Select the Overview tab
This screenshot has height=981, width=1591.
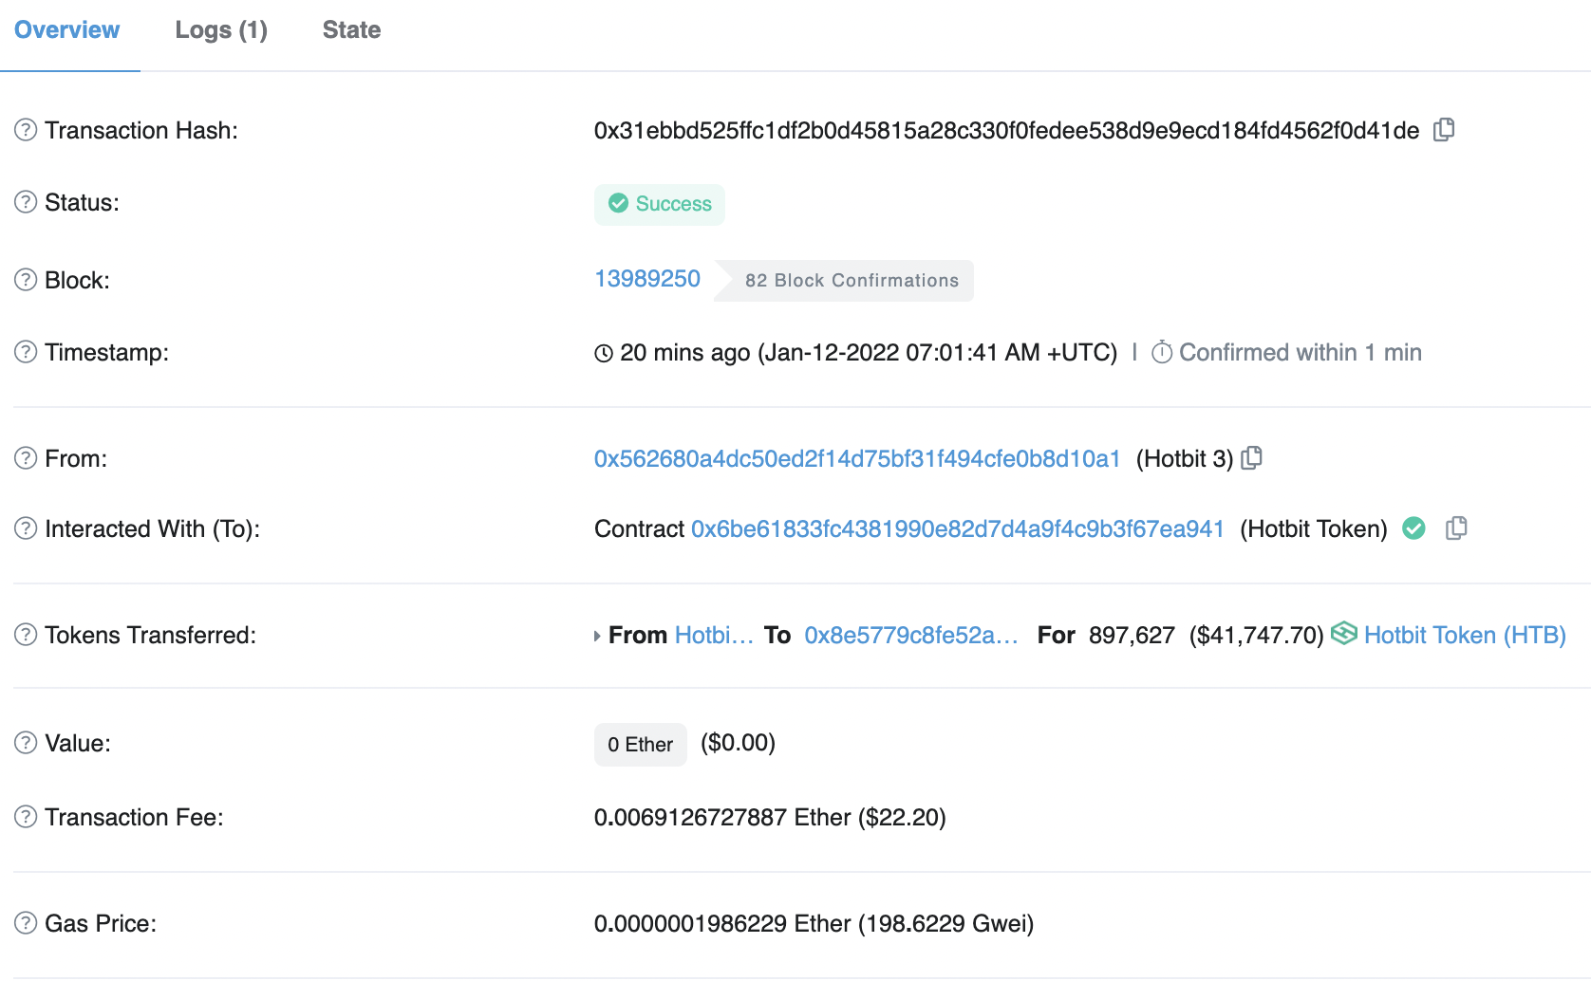pyautogui.click(x=66, y=30)
